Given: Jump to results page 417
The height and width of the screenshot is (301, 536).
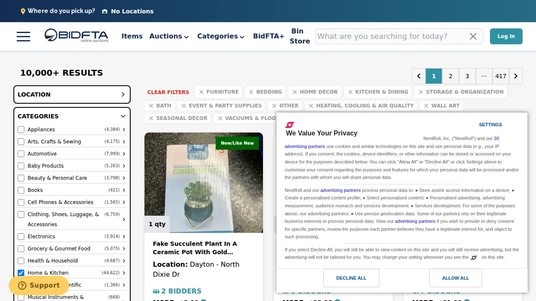Looking at the screenshot, I should pos(501,76).
